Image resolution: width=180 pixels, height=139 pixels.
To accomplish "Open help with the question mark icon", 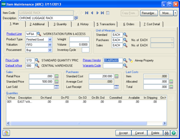I will point(173,133).
